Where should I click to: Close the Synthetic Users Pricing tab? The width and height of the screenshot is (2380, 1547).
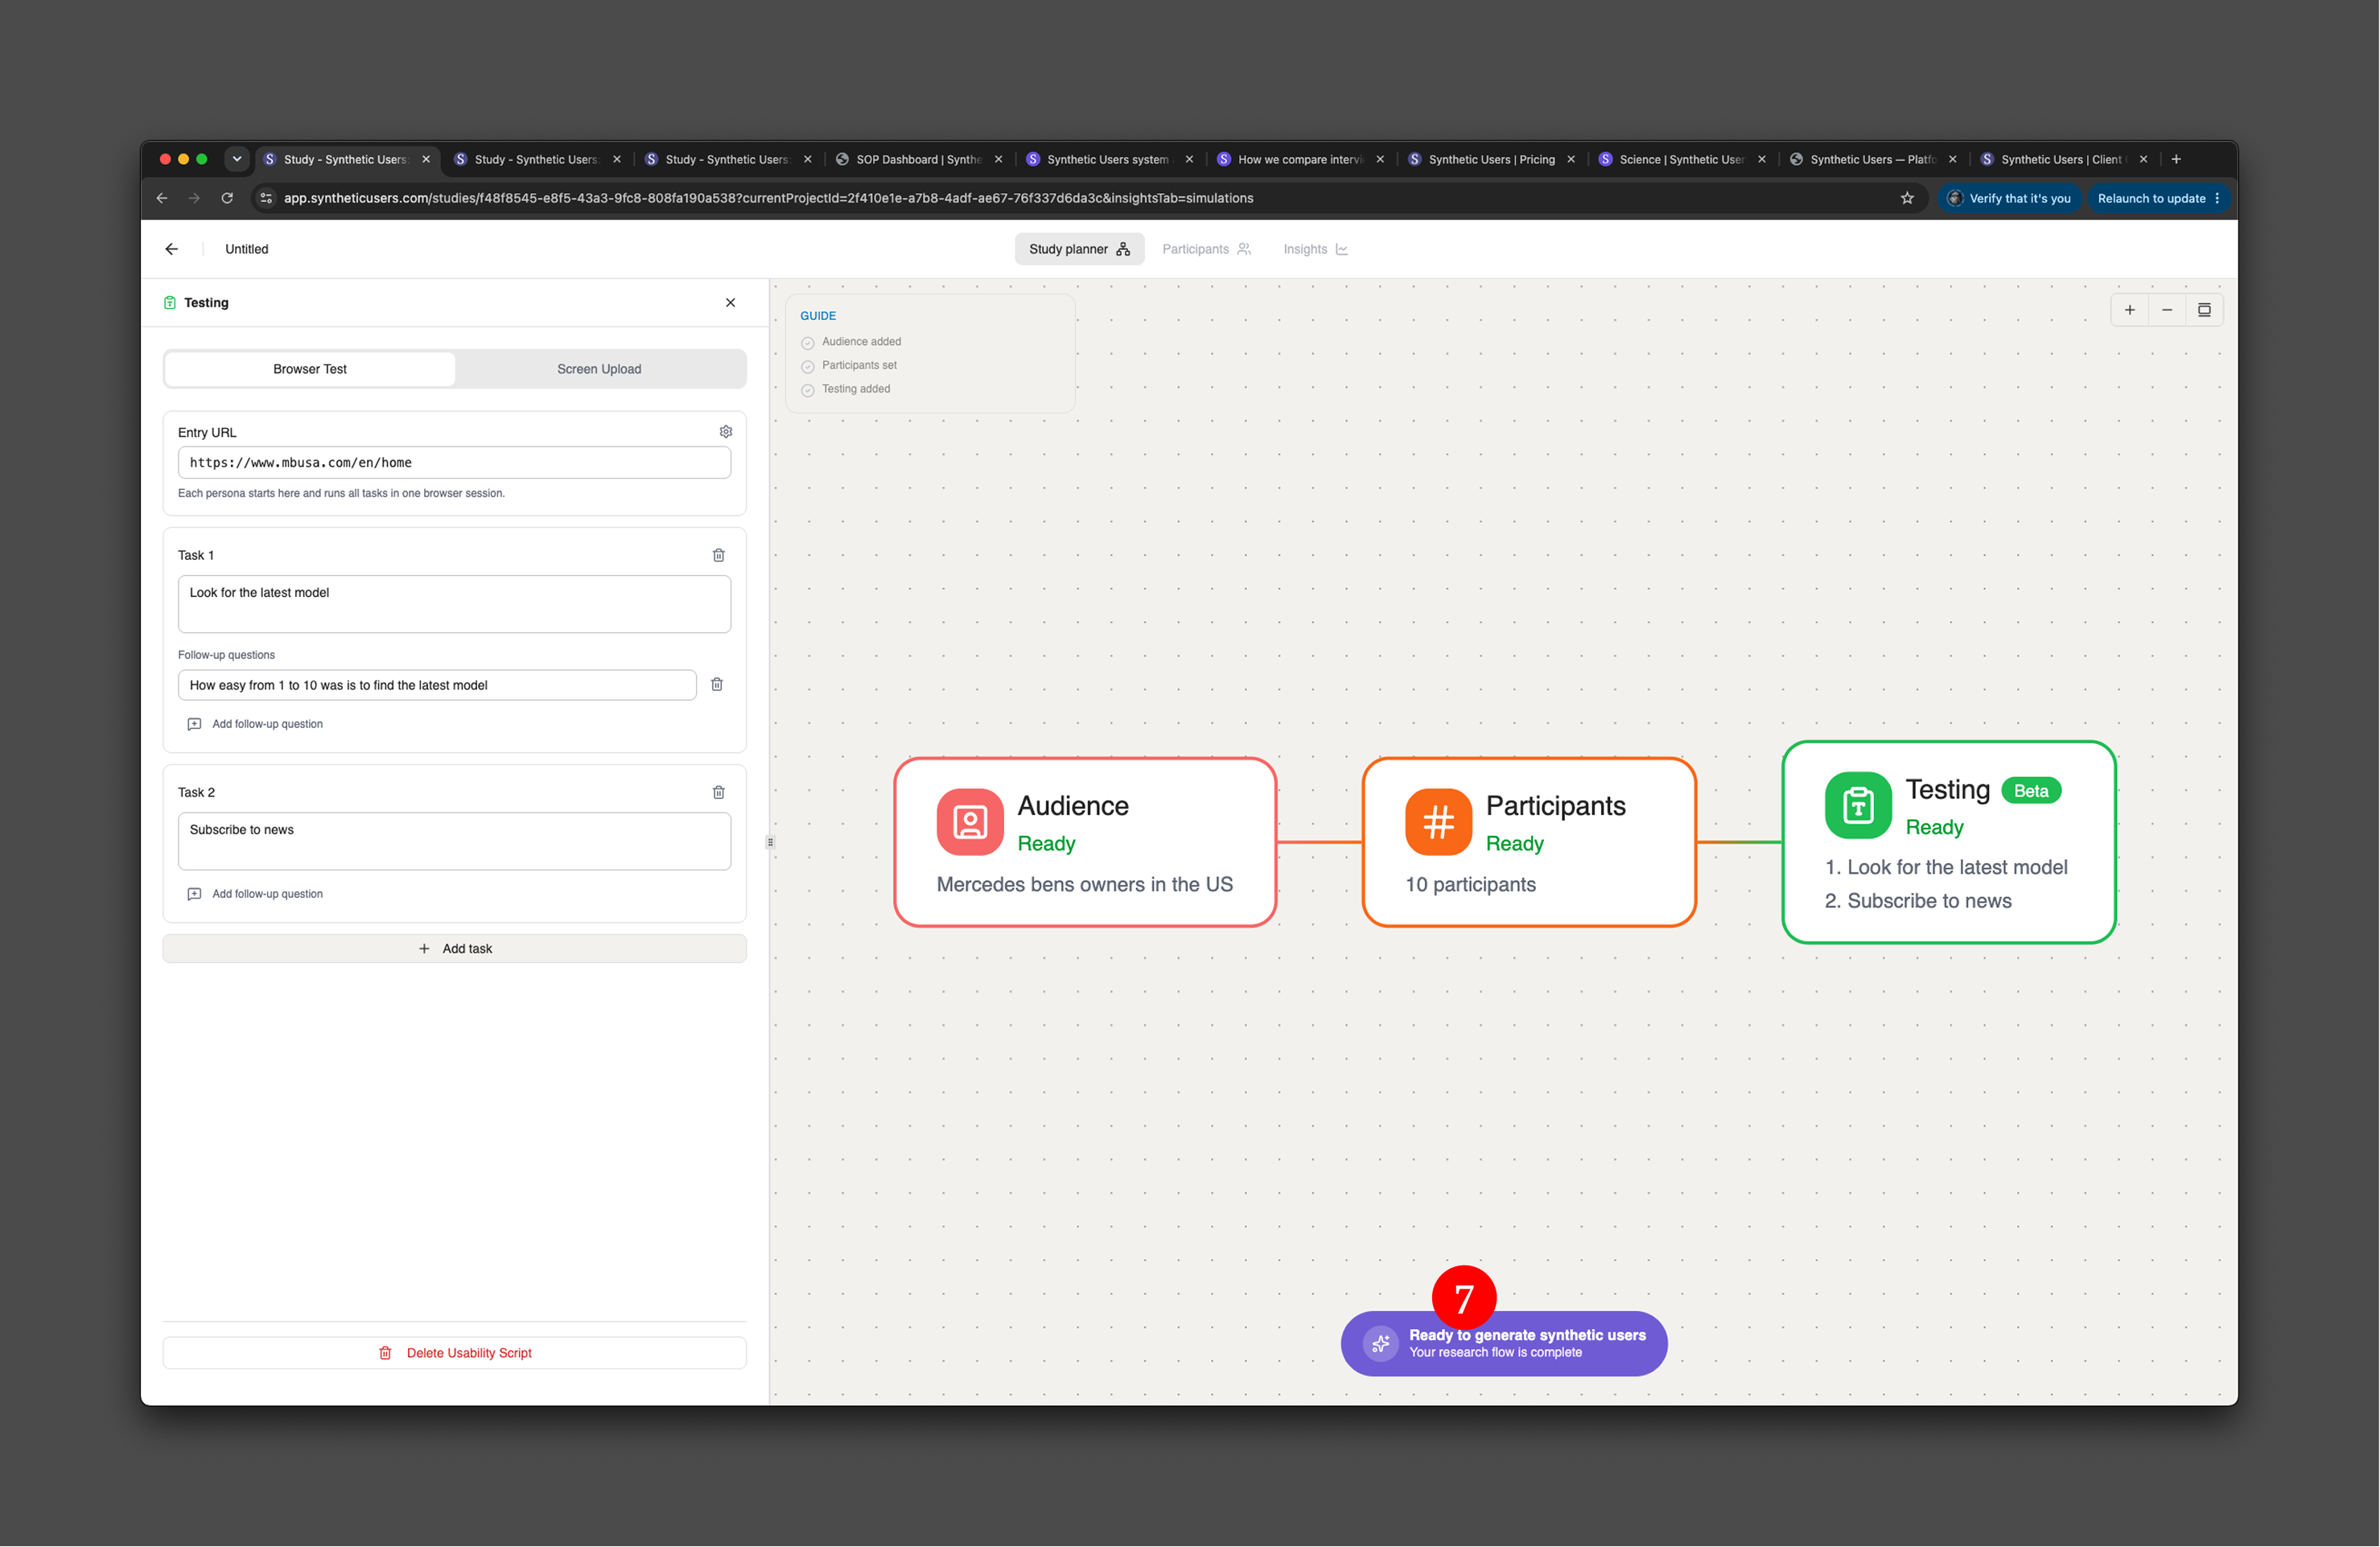pyautogui.click(x=1571, y=159)
